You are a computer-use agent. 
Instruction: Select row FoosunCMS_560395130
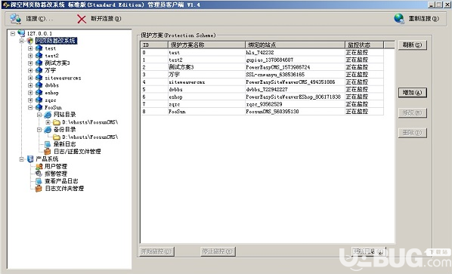262,112
